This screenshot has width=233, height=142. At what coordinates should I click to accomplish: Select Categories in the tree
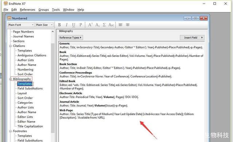[x=25, y=103]
